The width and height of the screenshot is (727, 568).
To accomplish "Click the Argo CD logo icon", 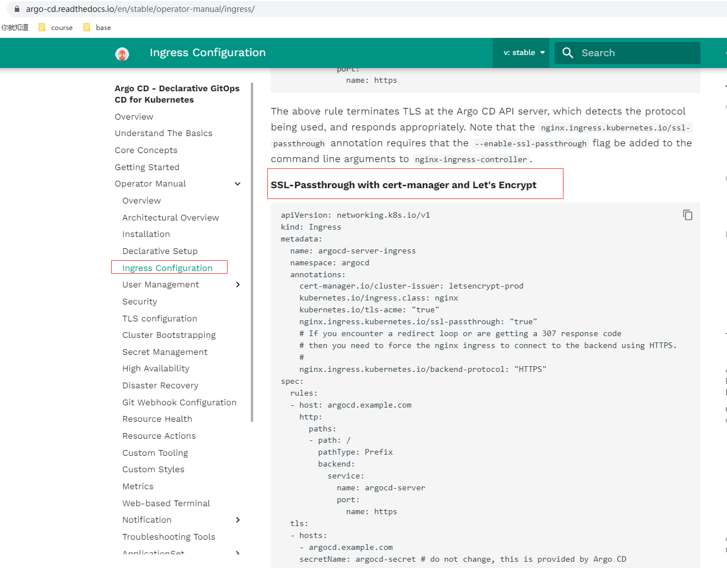I will tap(122, 54).
